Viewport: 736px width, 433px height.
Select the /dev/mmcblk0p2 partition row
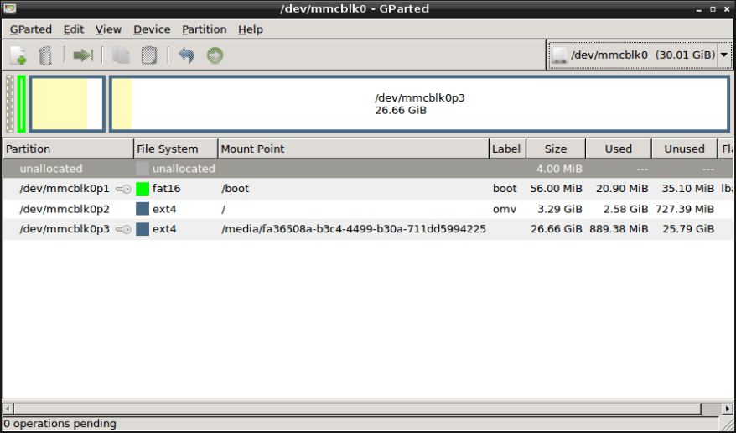(x=251, y=209)
